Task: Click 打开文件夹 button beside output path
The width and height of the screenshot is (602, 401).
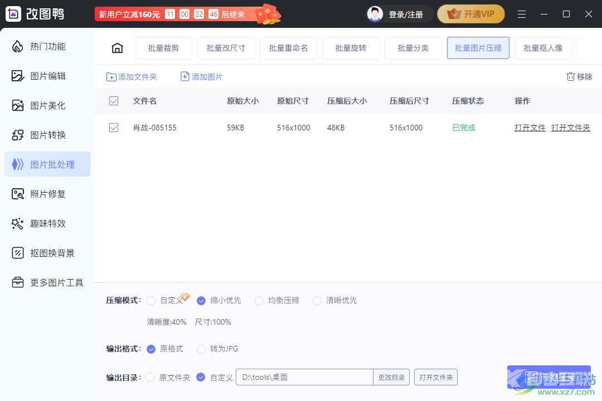Action: [x=436, y=377]
